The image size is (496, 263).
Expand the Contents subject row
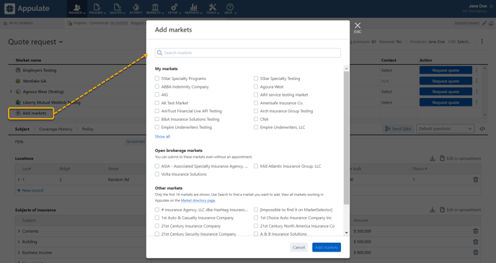tap(19, 231)
